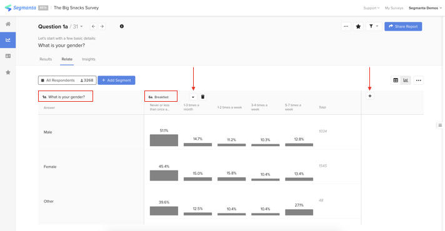Delete the 6a Breakfast related question
This screenshot has width=445, height=231.
[202, 97]
